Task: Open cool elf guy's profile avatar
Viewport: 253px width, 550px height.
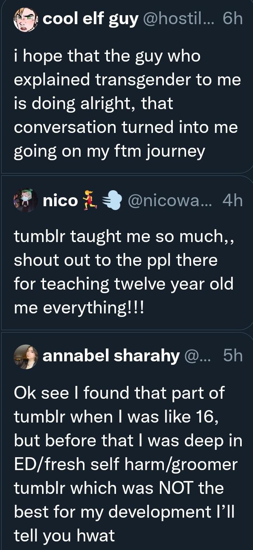Action: click(25, 19)
